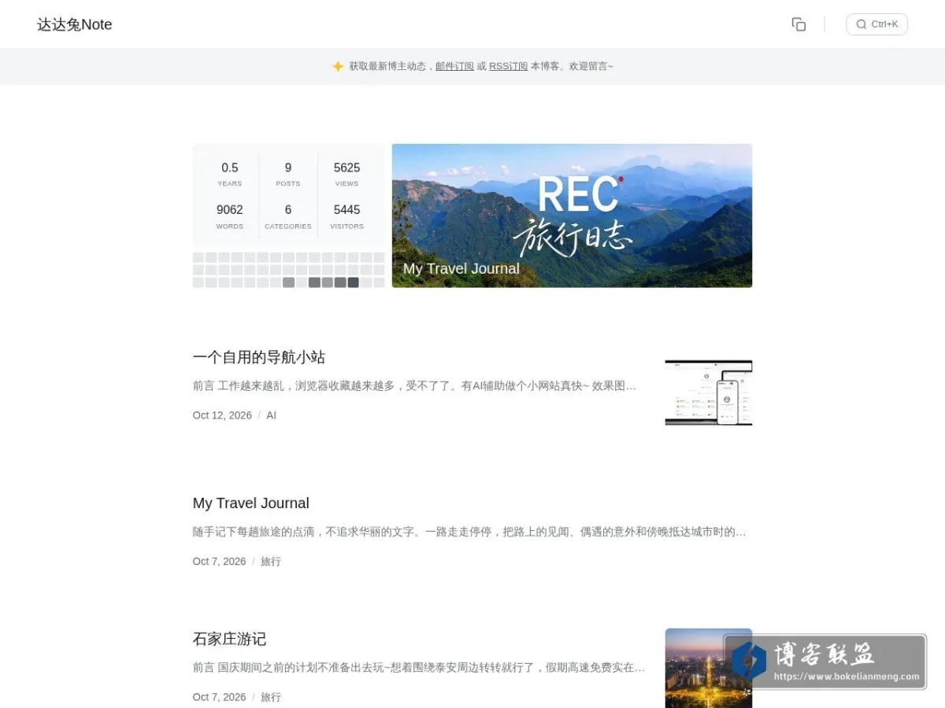
Task: Click the 6 CATEGORIES stat
Action: pyautogui.click(x=288, y=216)
